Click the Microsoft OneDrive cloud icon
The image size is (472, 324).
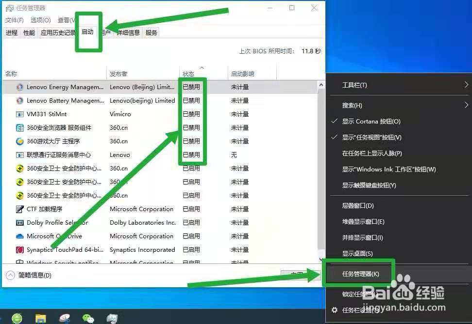point(20,236)
